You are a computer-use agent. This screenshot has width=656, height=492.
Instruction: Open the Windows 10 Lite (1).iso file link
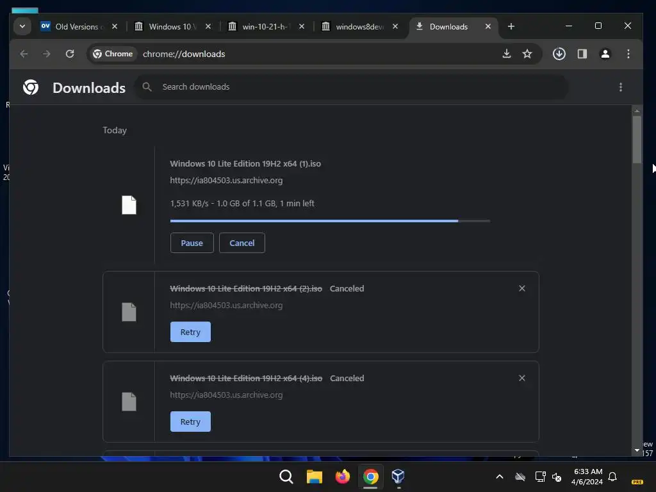(245, 163)
